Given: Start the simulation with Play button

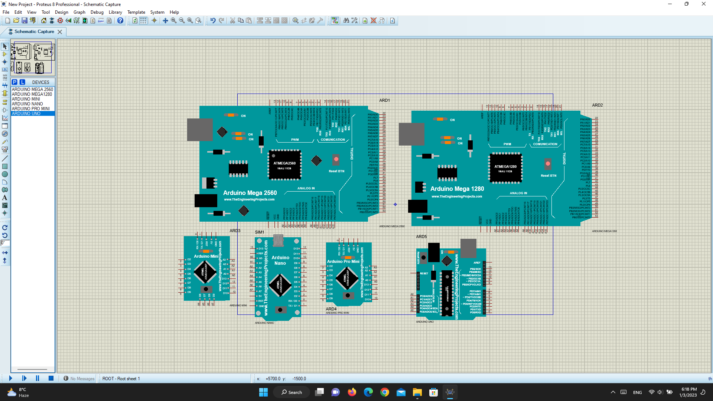Looking at the screenshot, I should point(10,378).
